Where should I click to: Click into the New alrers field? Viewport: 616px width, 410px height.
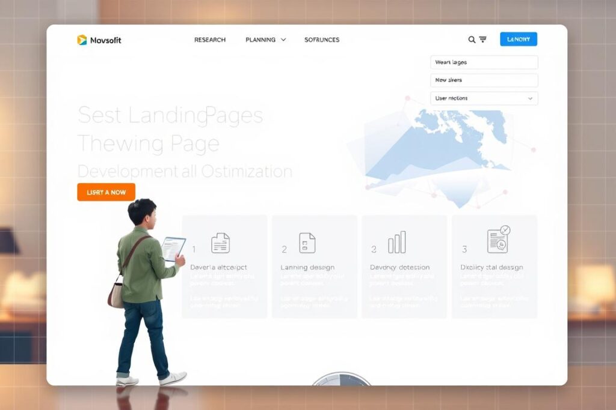484,80
